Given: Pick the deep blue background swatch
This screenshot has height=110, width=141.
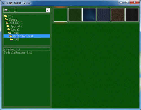Looking at the screenshot, I should pyautogui.click(x=89, y=15).
